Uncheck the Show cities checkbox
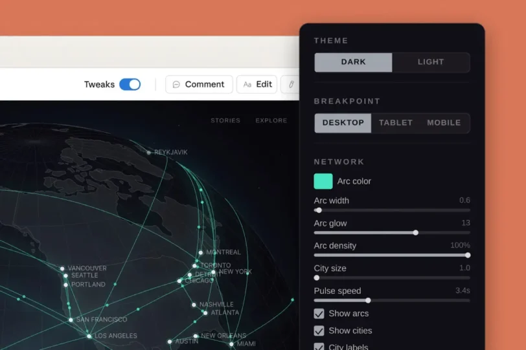This screenshot has width=526, height=350. 319,331
